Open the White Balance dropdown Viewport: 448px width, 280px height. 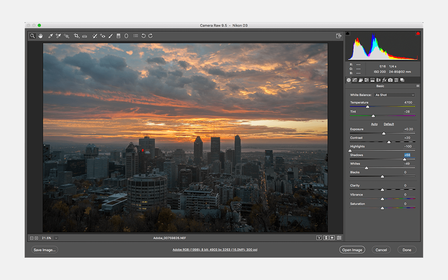point(394,95)
